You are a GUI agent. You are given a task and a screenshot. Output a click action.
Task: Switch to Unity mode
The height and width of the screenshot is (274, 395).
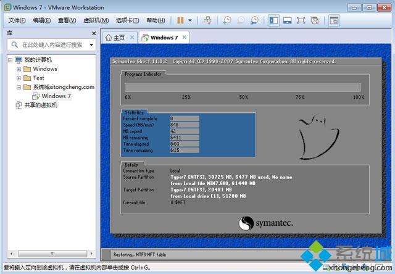(x=315, y=20)
